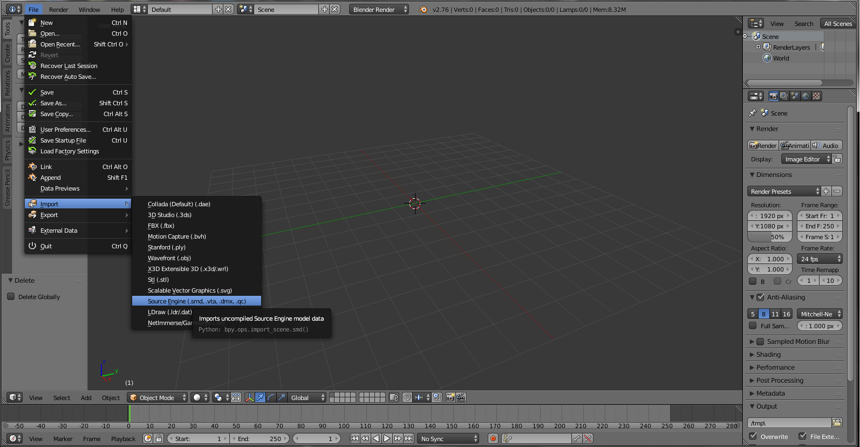The image size is (860, 447).
Task: Add a new scene with plus icon
Action: [x=324, y=9]
